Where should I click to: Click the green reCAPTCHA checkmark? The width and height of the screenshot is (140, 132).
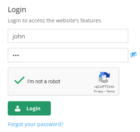tap(20, 80)
